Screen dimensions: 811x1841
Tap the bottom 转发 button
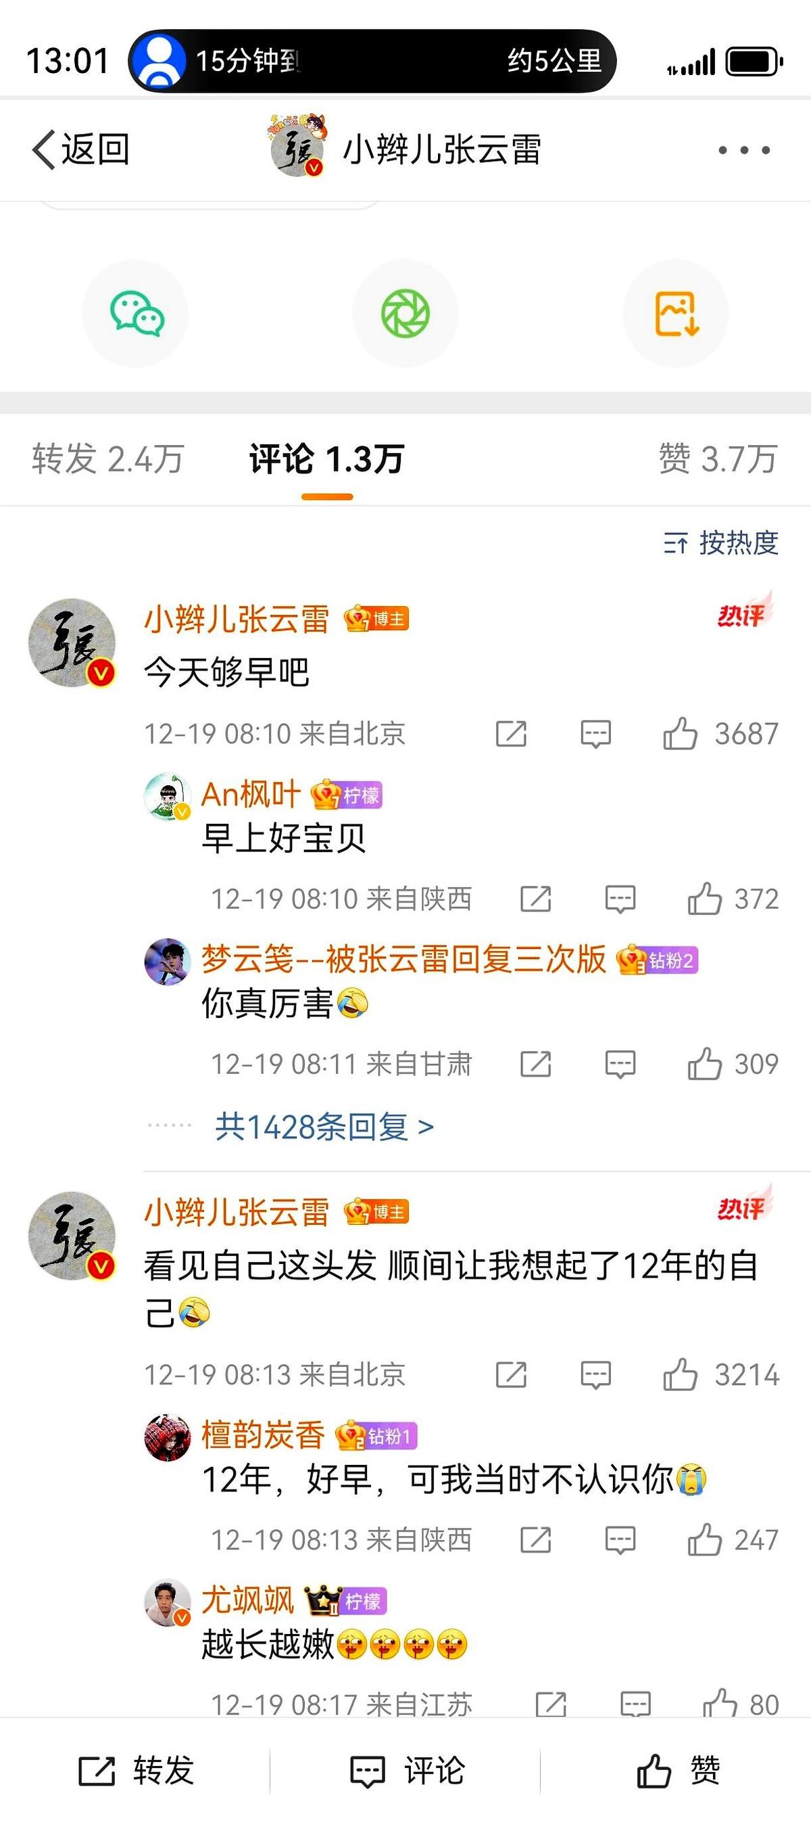coord(136,1771)
